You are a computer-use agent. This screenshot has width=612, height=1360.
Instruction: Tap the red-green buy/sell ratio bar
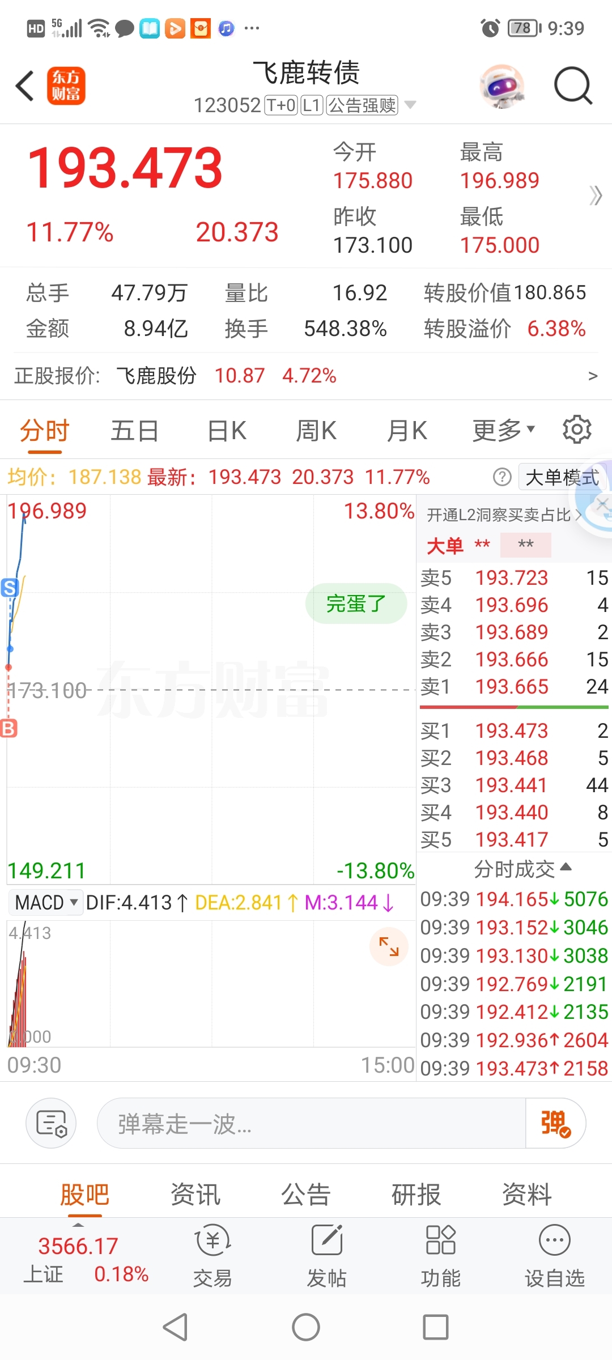[514, 707]
